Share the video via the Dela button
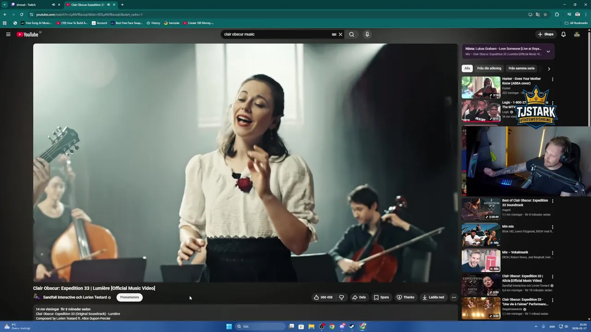Viewport: 591px width, 332px height. coord(359,297)
